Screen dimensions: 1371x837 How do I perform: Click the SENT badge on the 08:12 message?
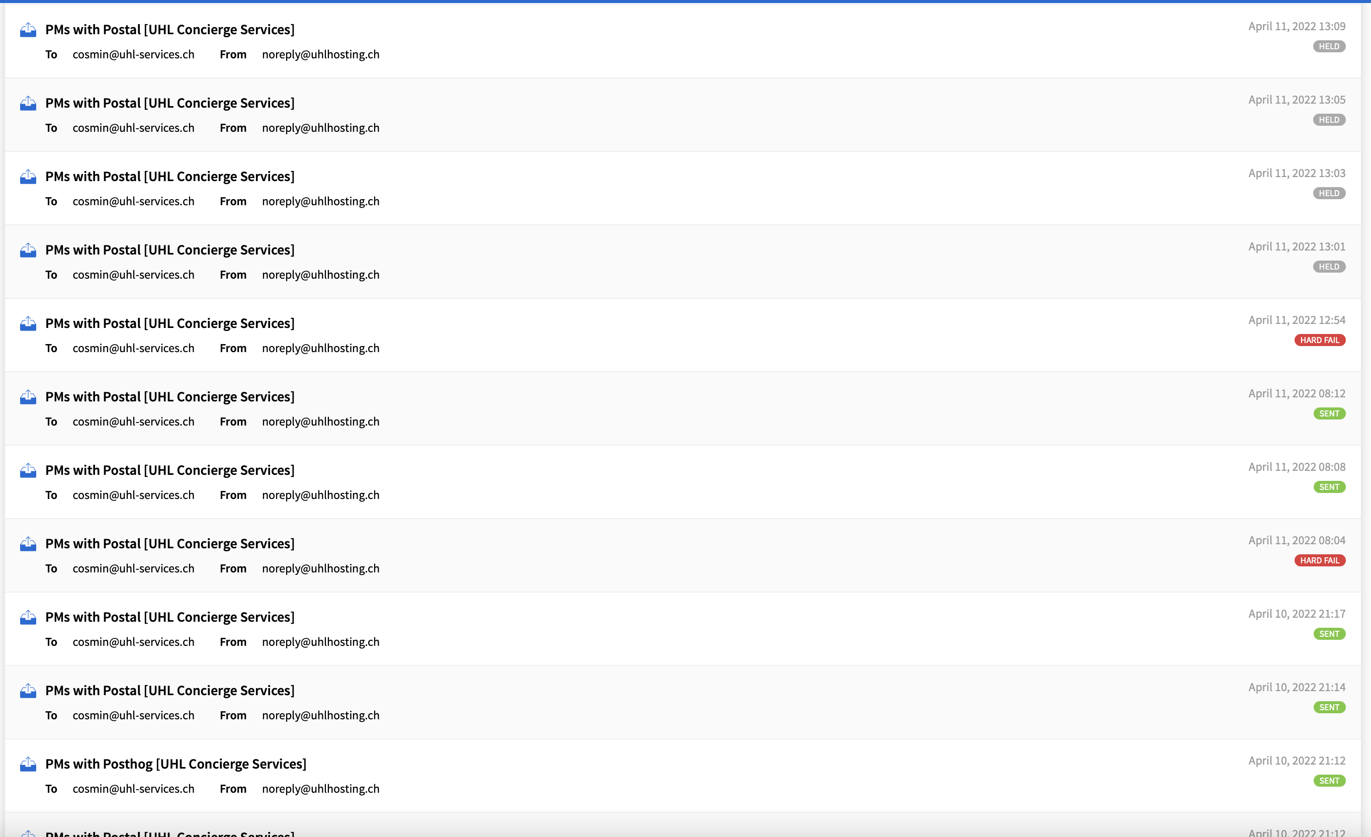click(x=1329, y=413)
